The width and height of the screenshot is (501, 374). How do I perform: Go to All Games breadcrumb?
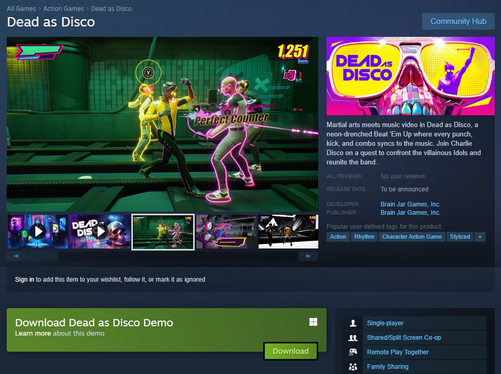click(21, 9)
